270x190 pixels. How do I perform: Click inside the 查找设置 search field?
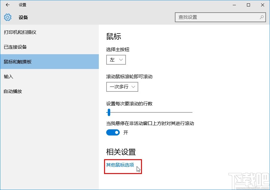[216, 17]
